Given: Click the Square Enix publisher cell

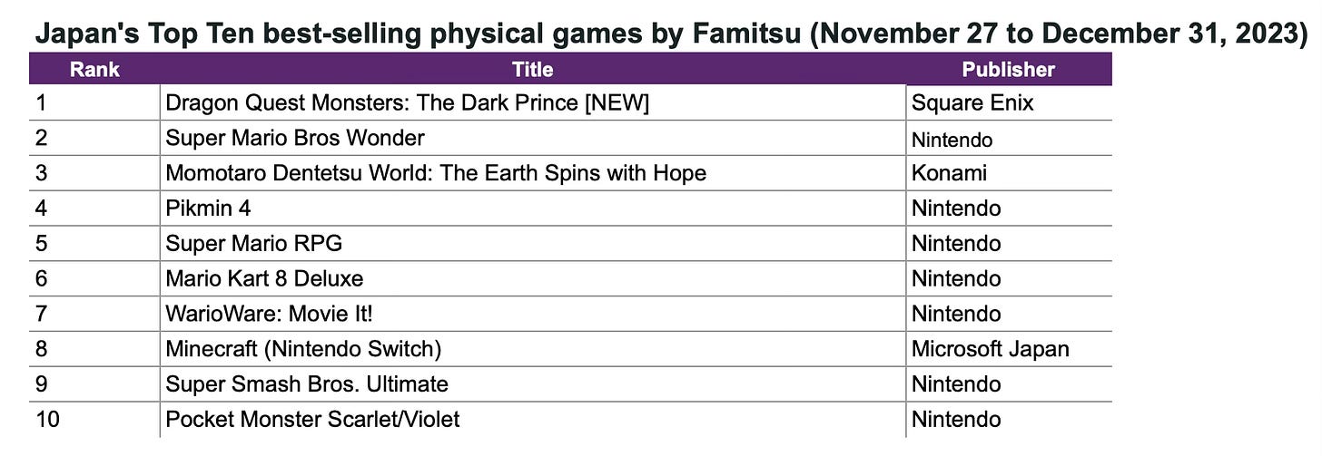Looking at the screenshot, I should (972, 103).
